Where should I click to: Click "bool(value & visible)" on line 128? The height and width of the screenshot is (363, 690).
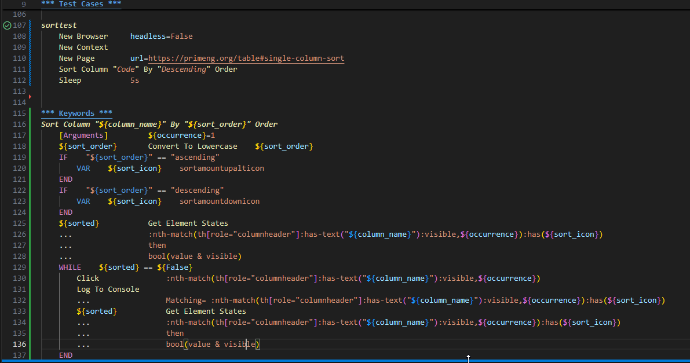[x=195, y=256]
